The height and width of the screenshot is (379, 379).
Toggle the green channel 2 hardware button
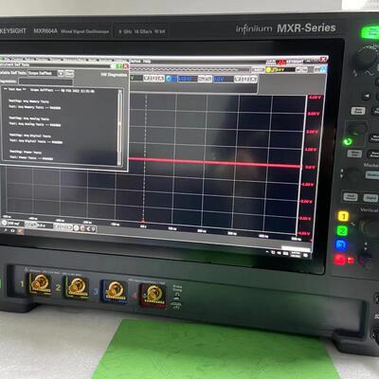point(342,231)
